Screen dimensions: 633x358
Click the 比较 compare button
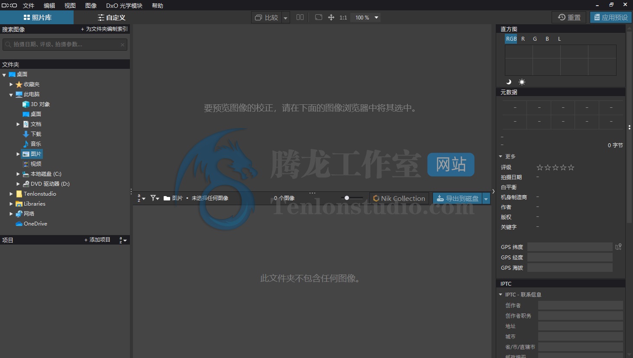click(267, 17)
